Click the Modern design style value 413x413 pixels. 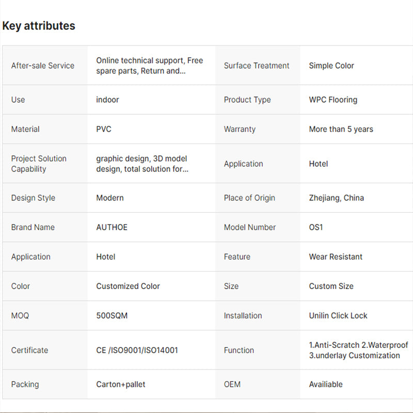[x=110, y=198]
